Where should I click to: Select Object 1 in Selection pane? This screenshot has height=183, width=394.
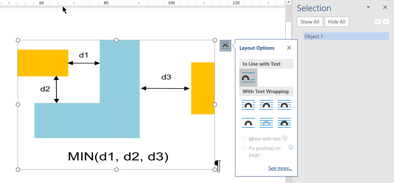[x=346, y=36]
